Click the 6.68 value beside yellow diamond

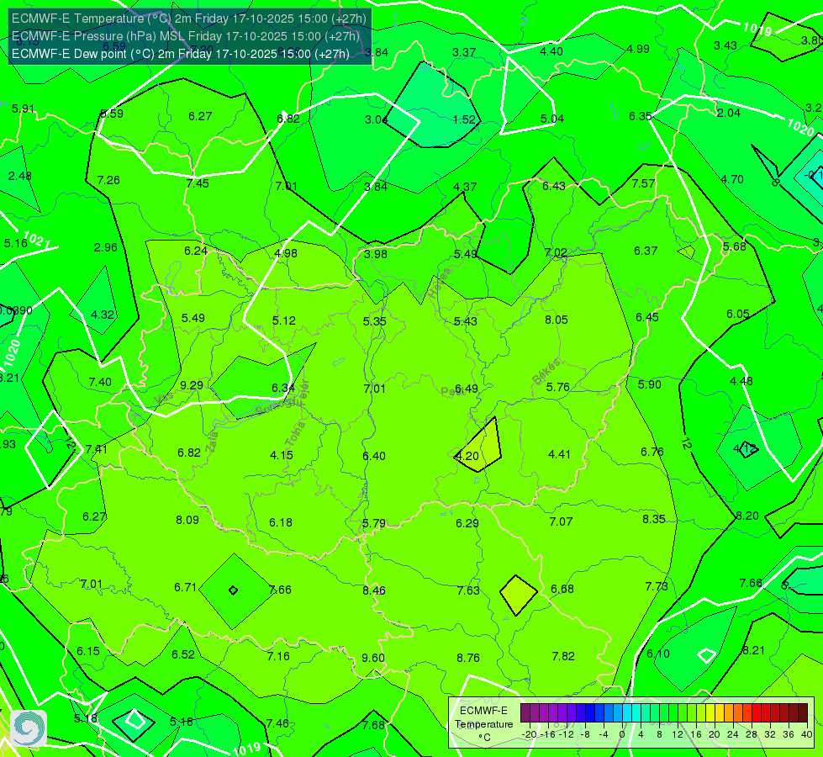562,589
